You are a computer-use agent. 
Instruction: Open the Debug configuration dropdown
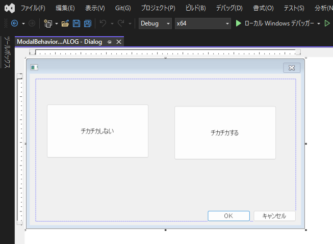click(x=155, y=23)
